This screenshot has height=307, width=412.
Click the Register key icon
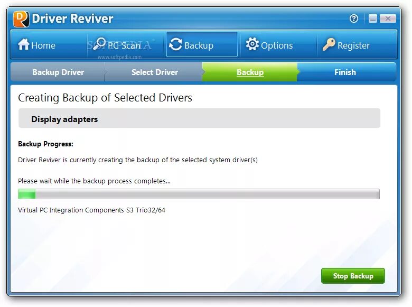[329, 44]
